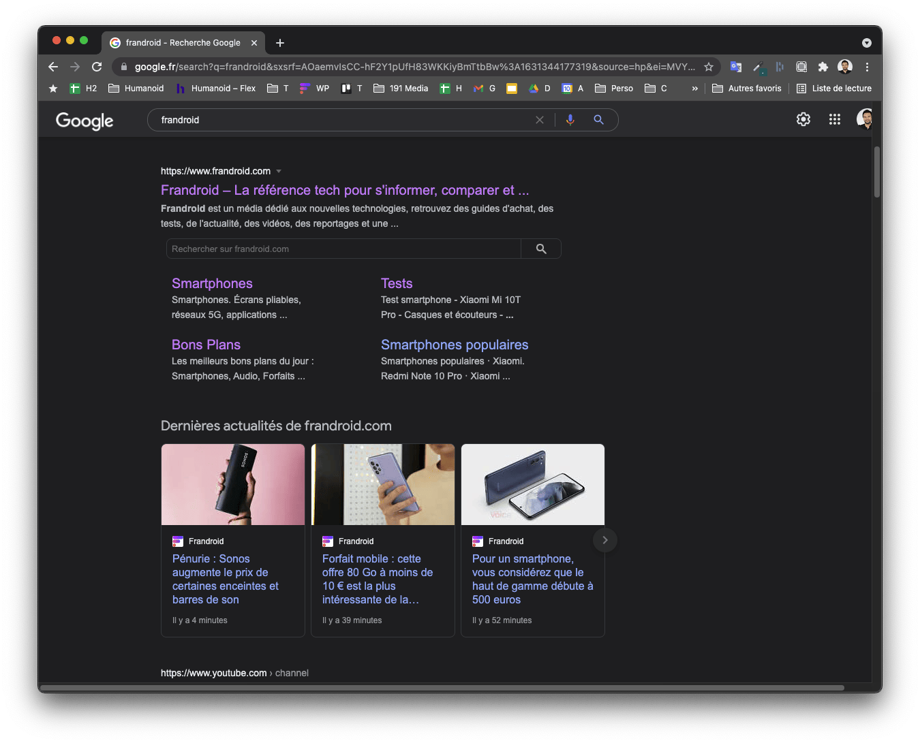Screen dimensions: 920x743
Task: Open the 191 Media bookmarks folder
Action: point(401,89)
